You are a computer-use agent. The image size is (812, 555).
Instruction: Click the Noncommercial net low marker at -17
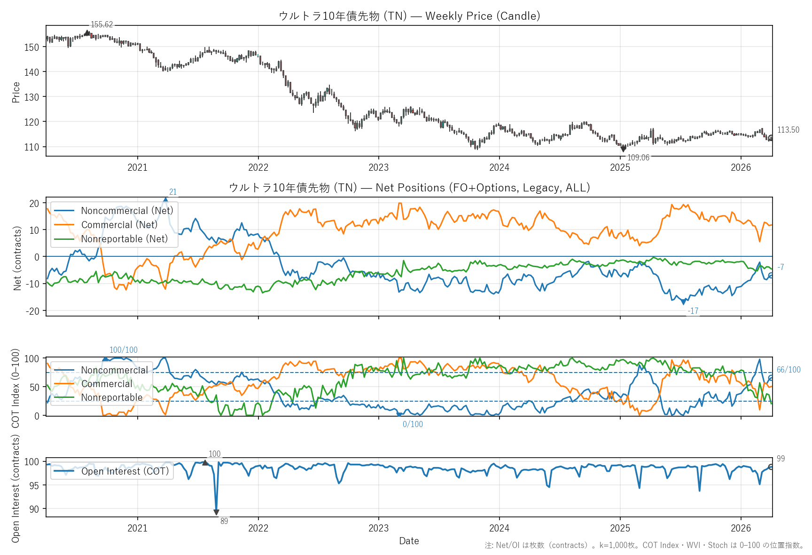pyautogui.click(x=684, y=302)
